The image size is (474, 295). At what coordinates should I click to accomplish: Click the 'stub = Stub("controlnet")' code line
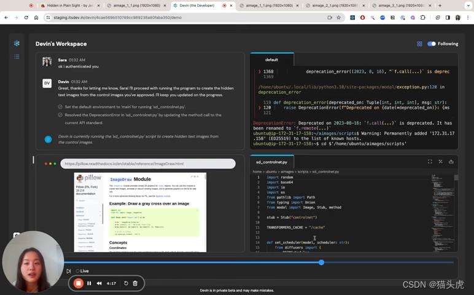(292, 218)
